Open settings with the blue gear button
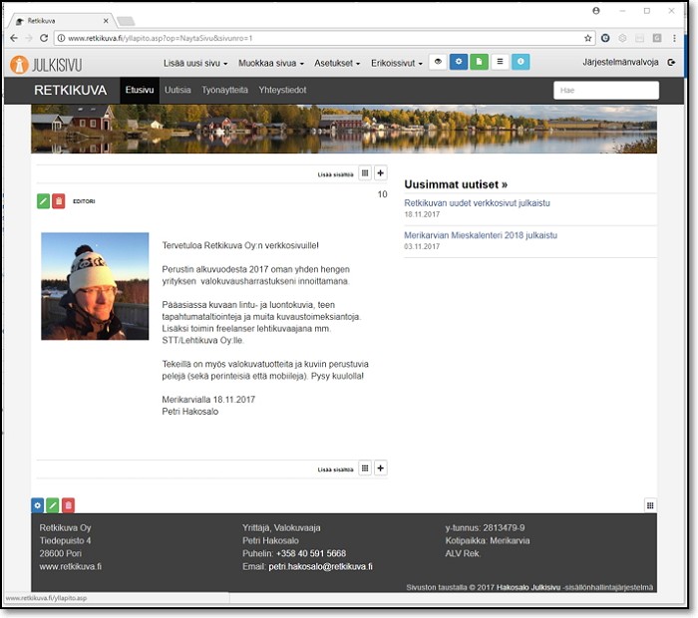This screenshot has height=618, width=698. point(459,62)
